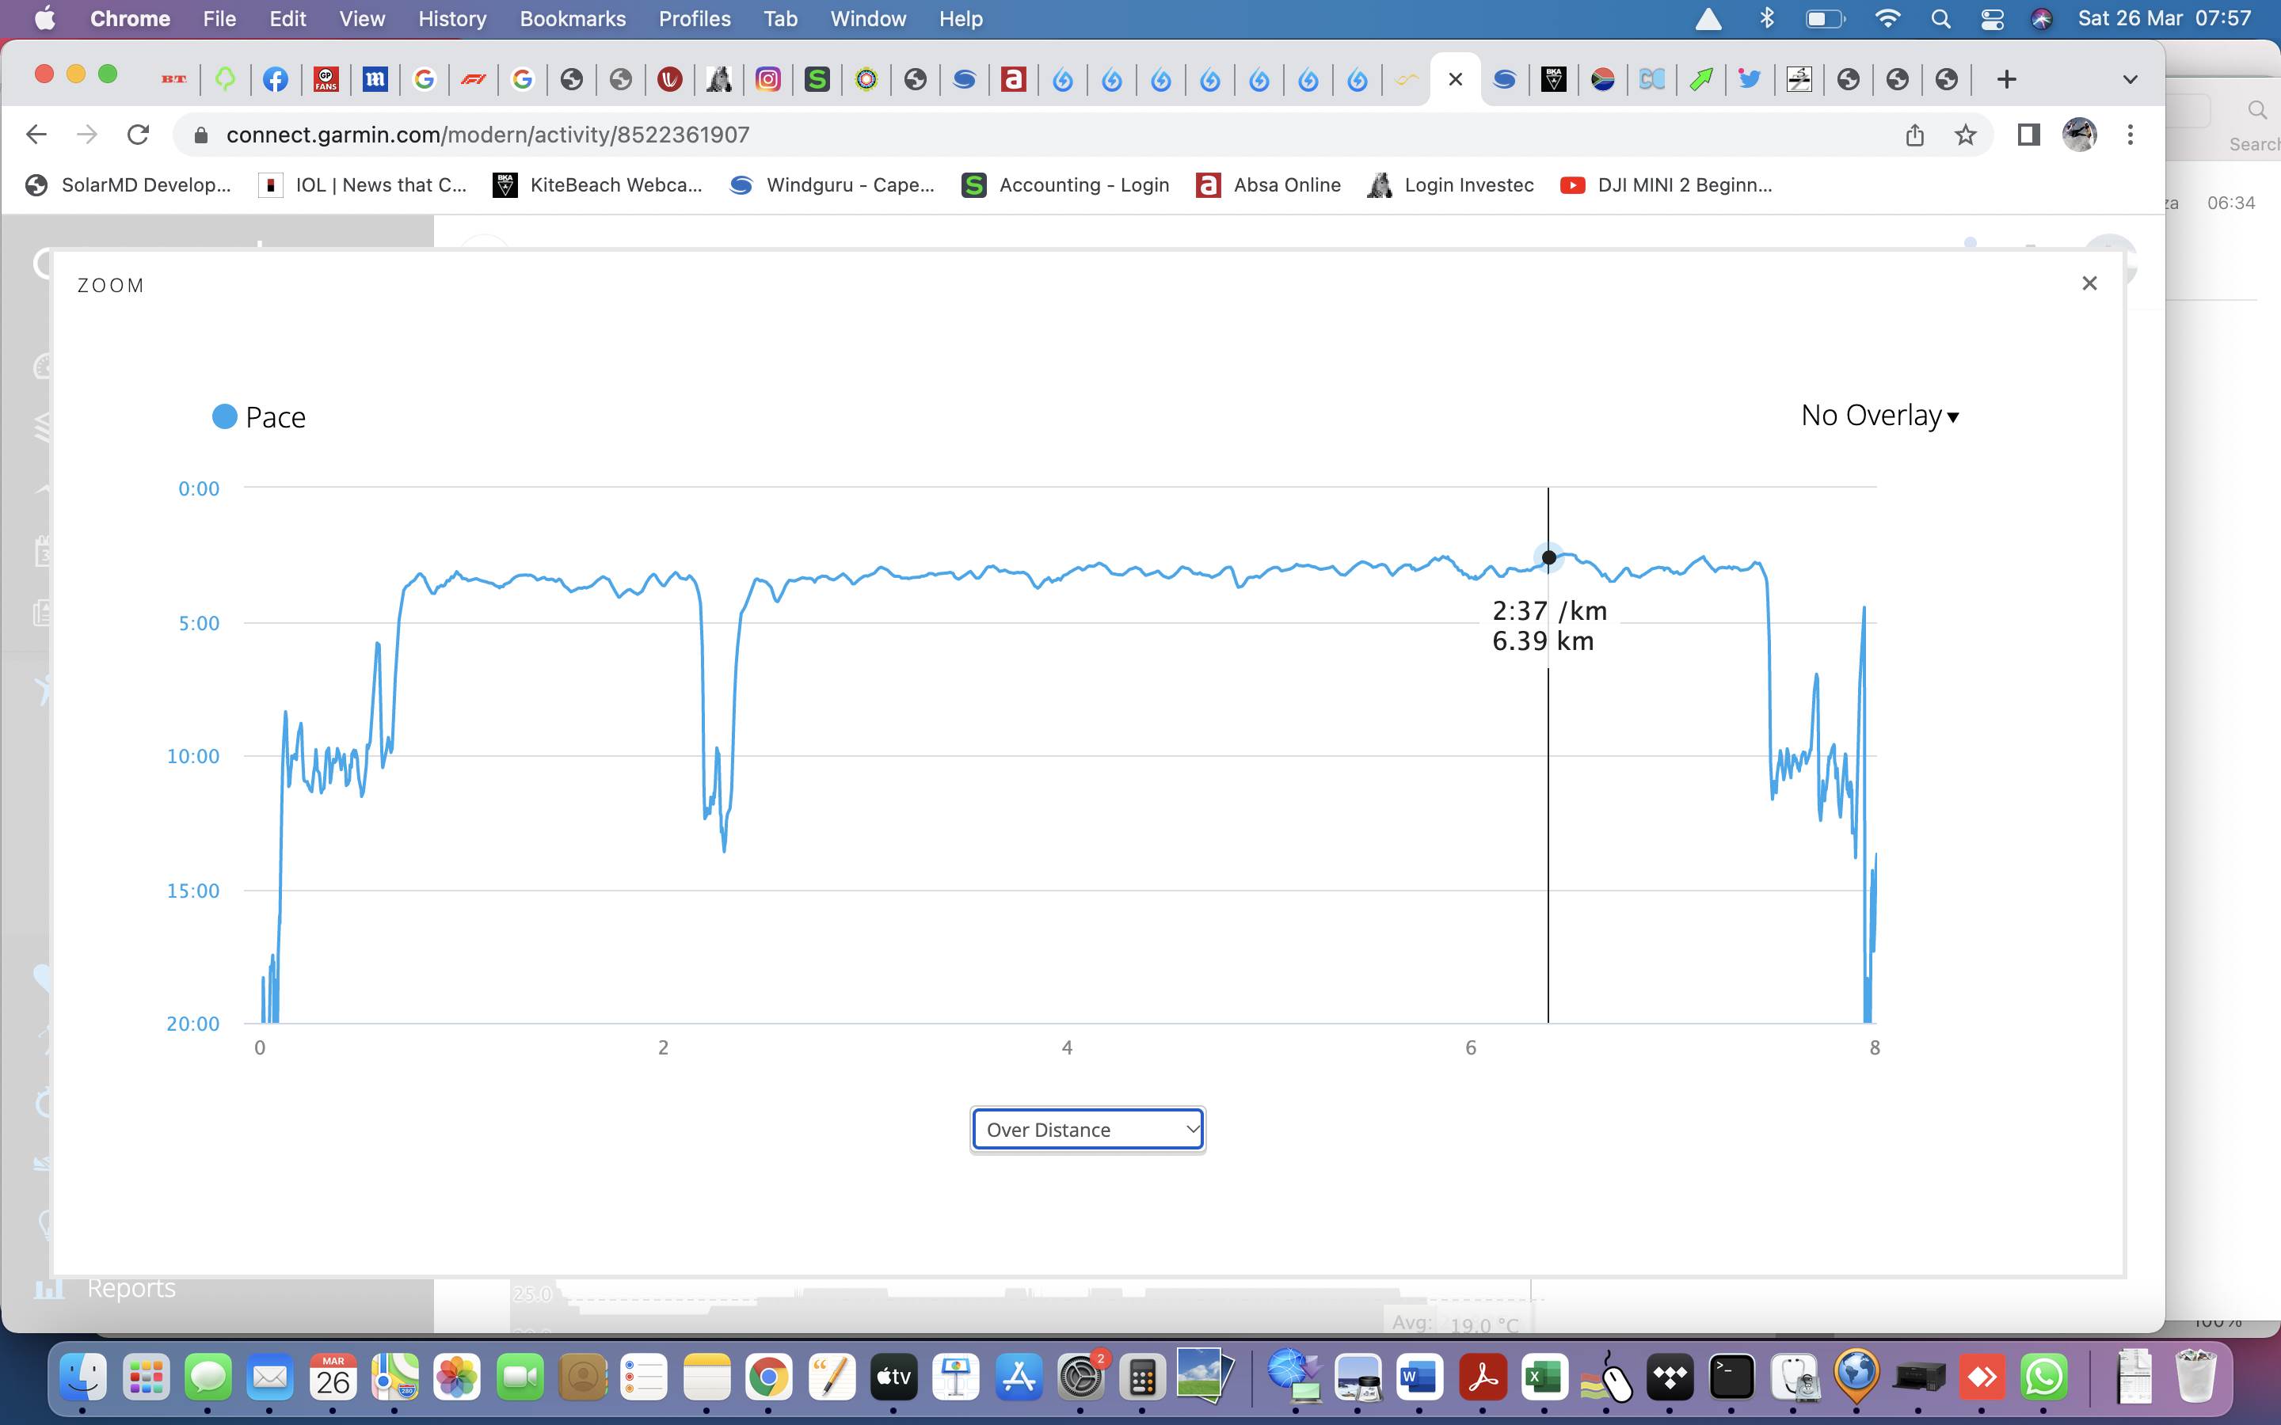
Task: Expand the Chrome tab list chevron
Action: point(2129,79)
